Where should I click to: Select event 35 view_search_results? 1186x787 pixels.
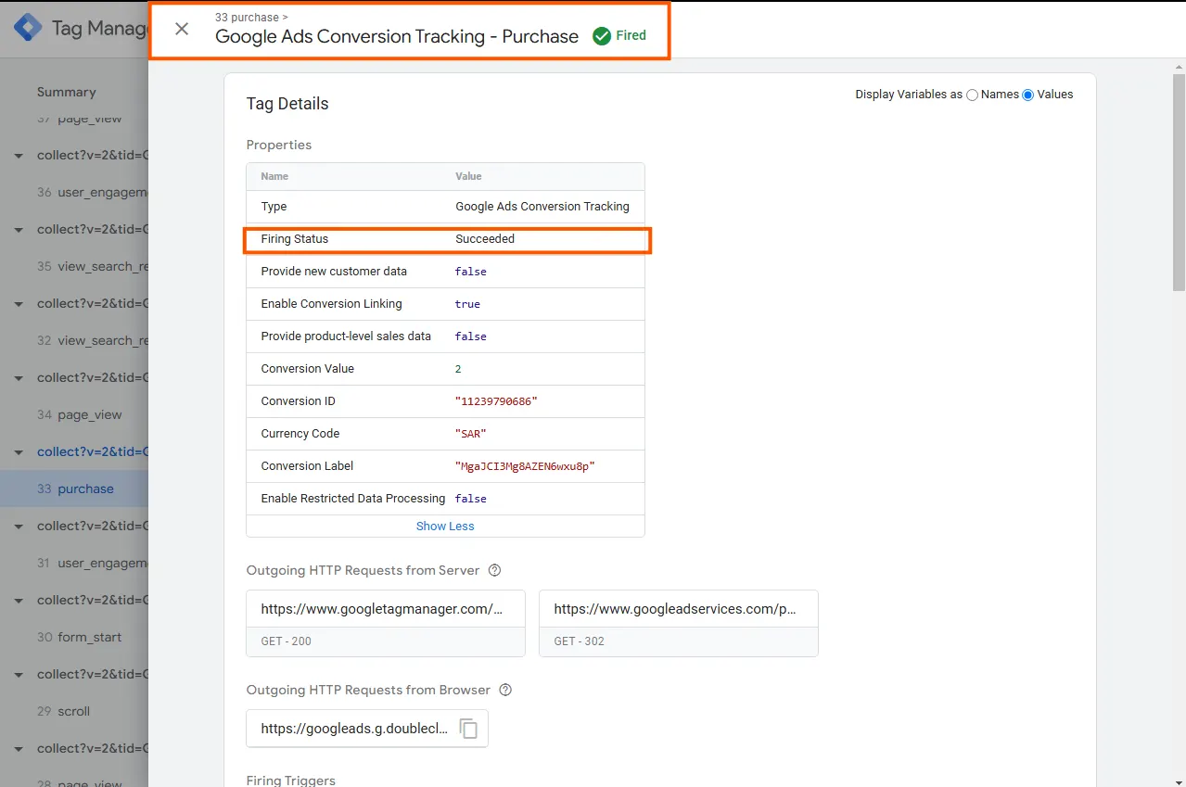click(74, 266)
